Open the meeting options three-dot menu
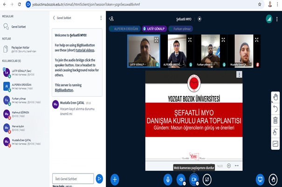Viewport: 282px width, 187px height. tap(277, 19)
